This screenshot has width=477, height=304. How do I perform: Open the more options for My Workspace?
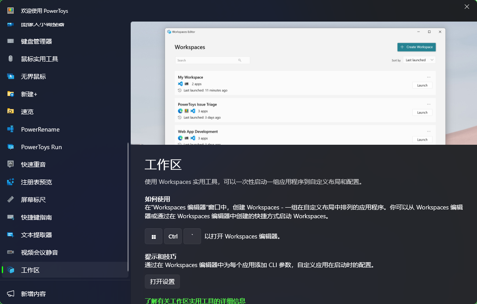[429, 77]
